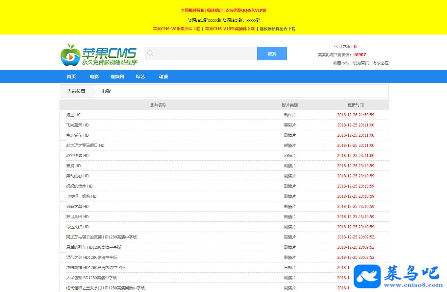Image resolution: width=447 pixels, height=292 pixels.
Task: Click the 收藏本站 link
Action: pos(341,63)
